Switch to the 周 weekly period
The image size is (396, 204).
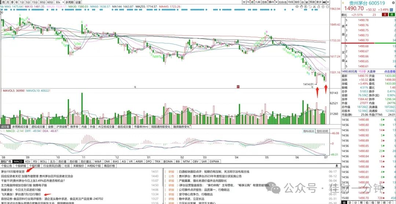point(3,2)
